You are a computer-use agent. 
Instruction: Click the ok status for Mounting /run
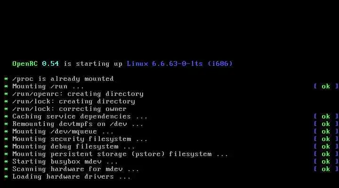point(326,86)
